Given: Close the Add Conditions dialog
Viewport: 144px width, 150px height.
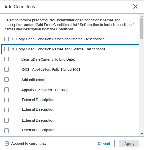Looking at the screenshot, I should (x=136, y=6).
